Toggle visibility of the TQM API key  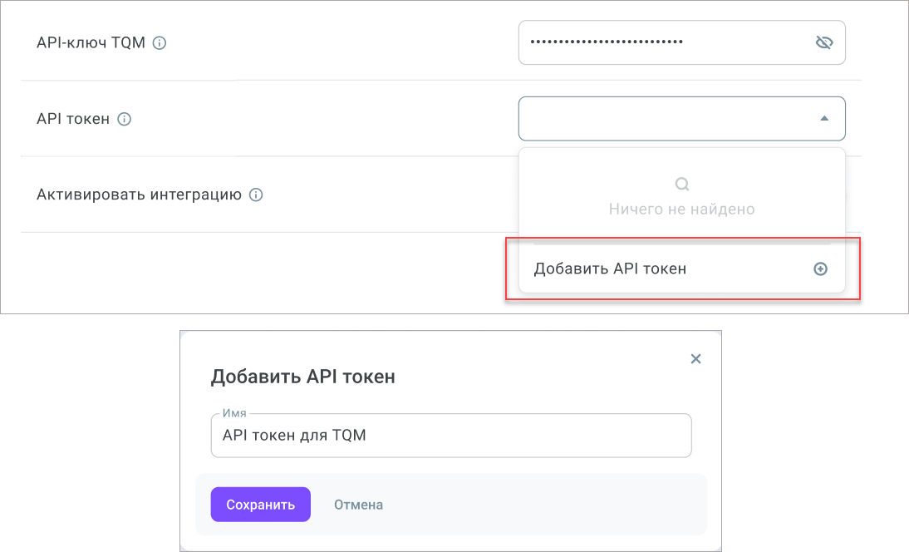click(823, 42)
